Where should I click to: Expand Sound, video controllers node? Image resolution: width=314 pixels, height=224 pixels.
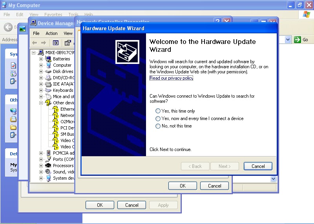[x=41, y=172]
